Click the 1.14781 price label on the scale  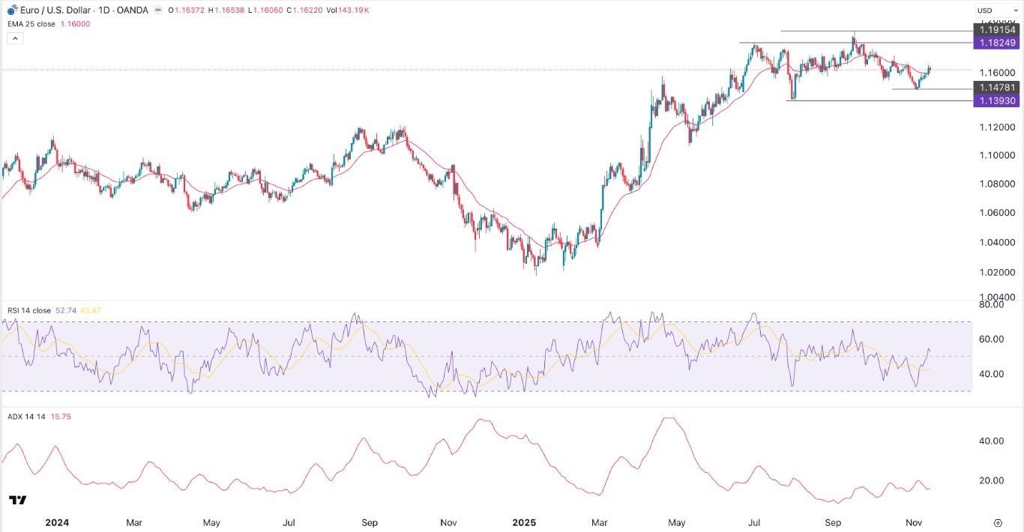point(998,88)
